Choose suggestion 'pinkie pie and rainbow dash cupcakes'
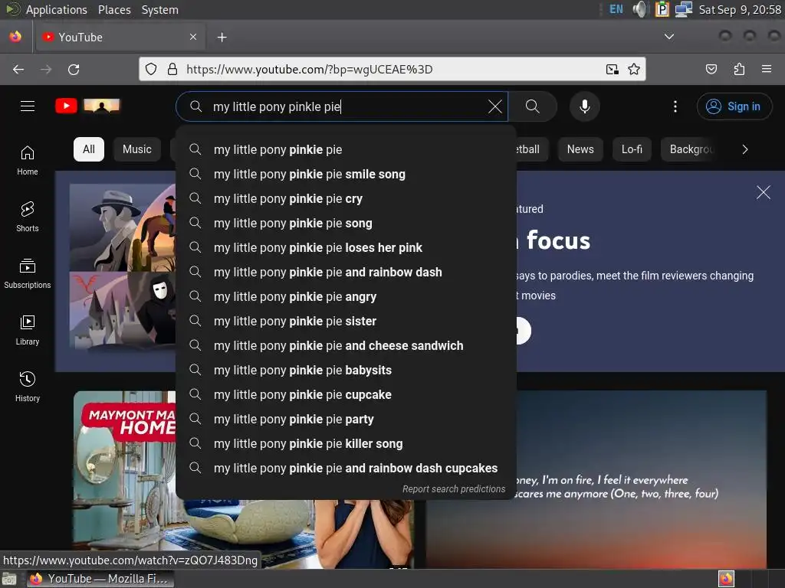The height and width of the screenshot is (588, 785). click(x=346, y=468)
